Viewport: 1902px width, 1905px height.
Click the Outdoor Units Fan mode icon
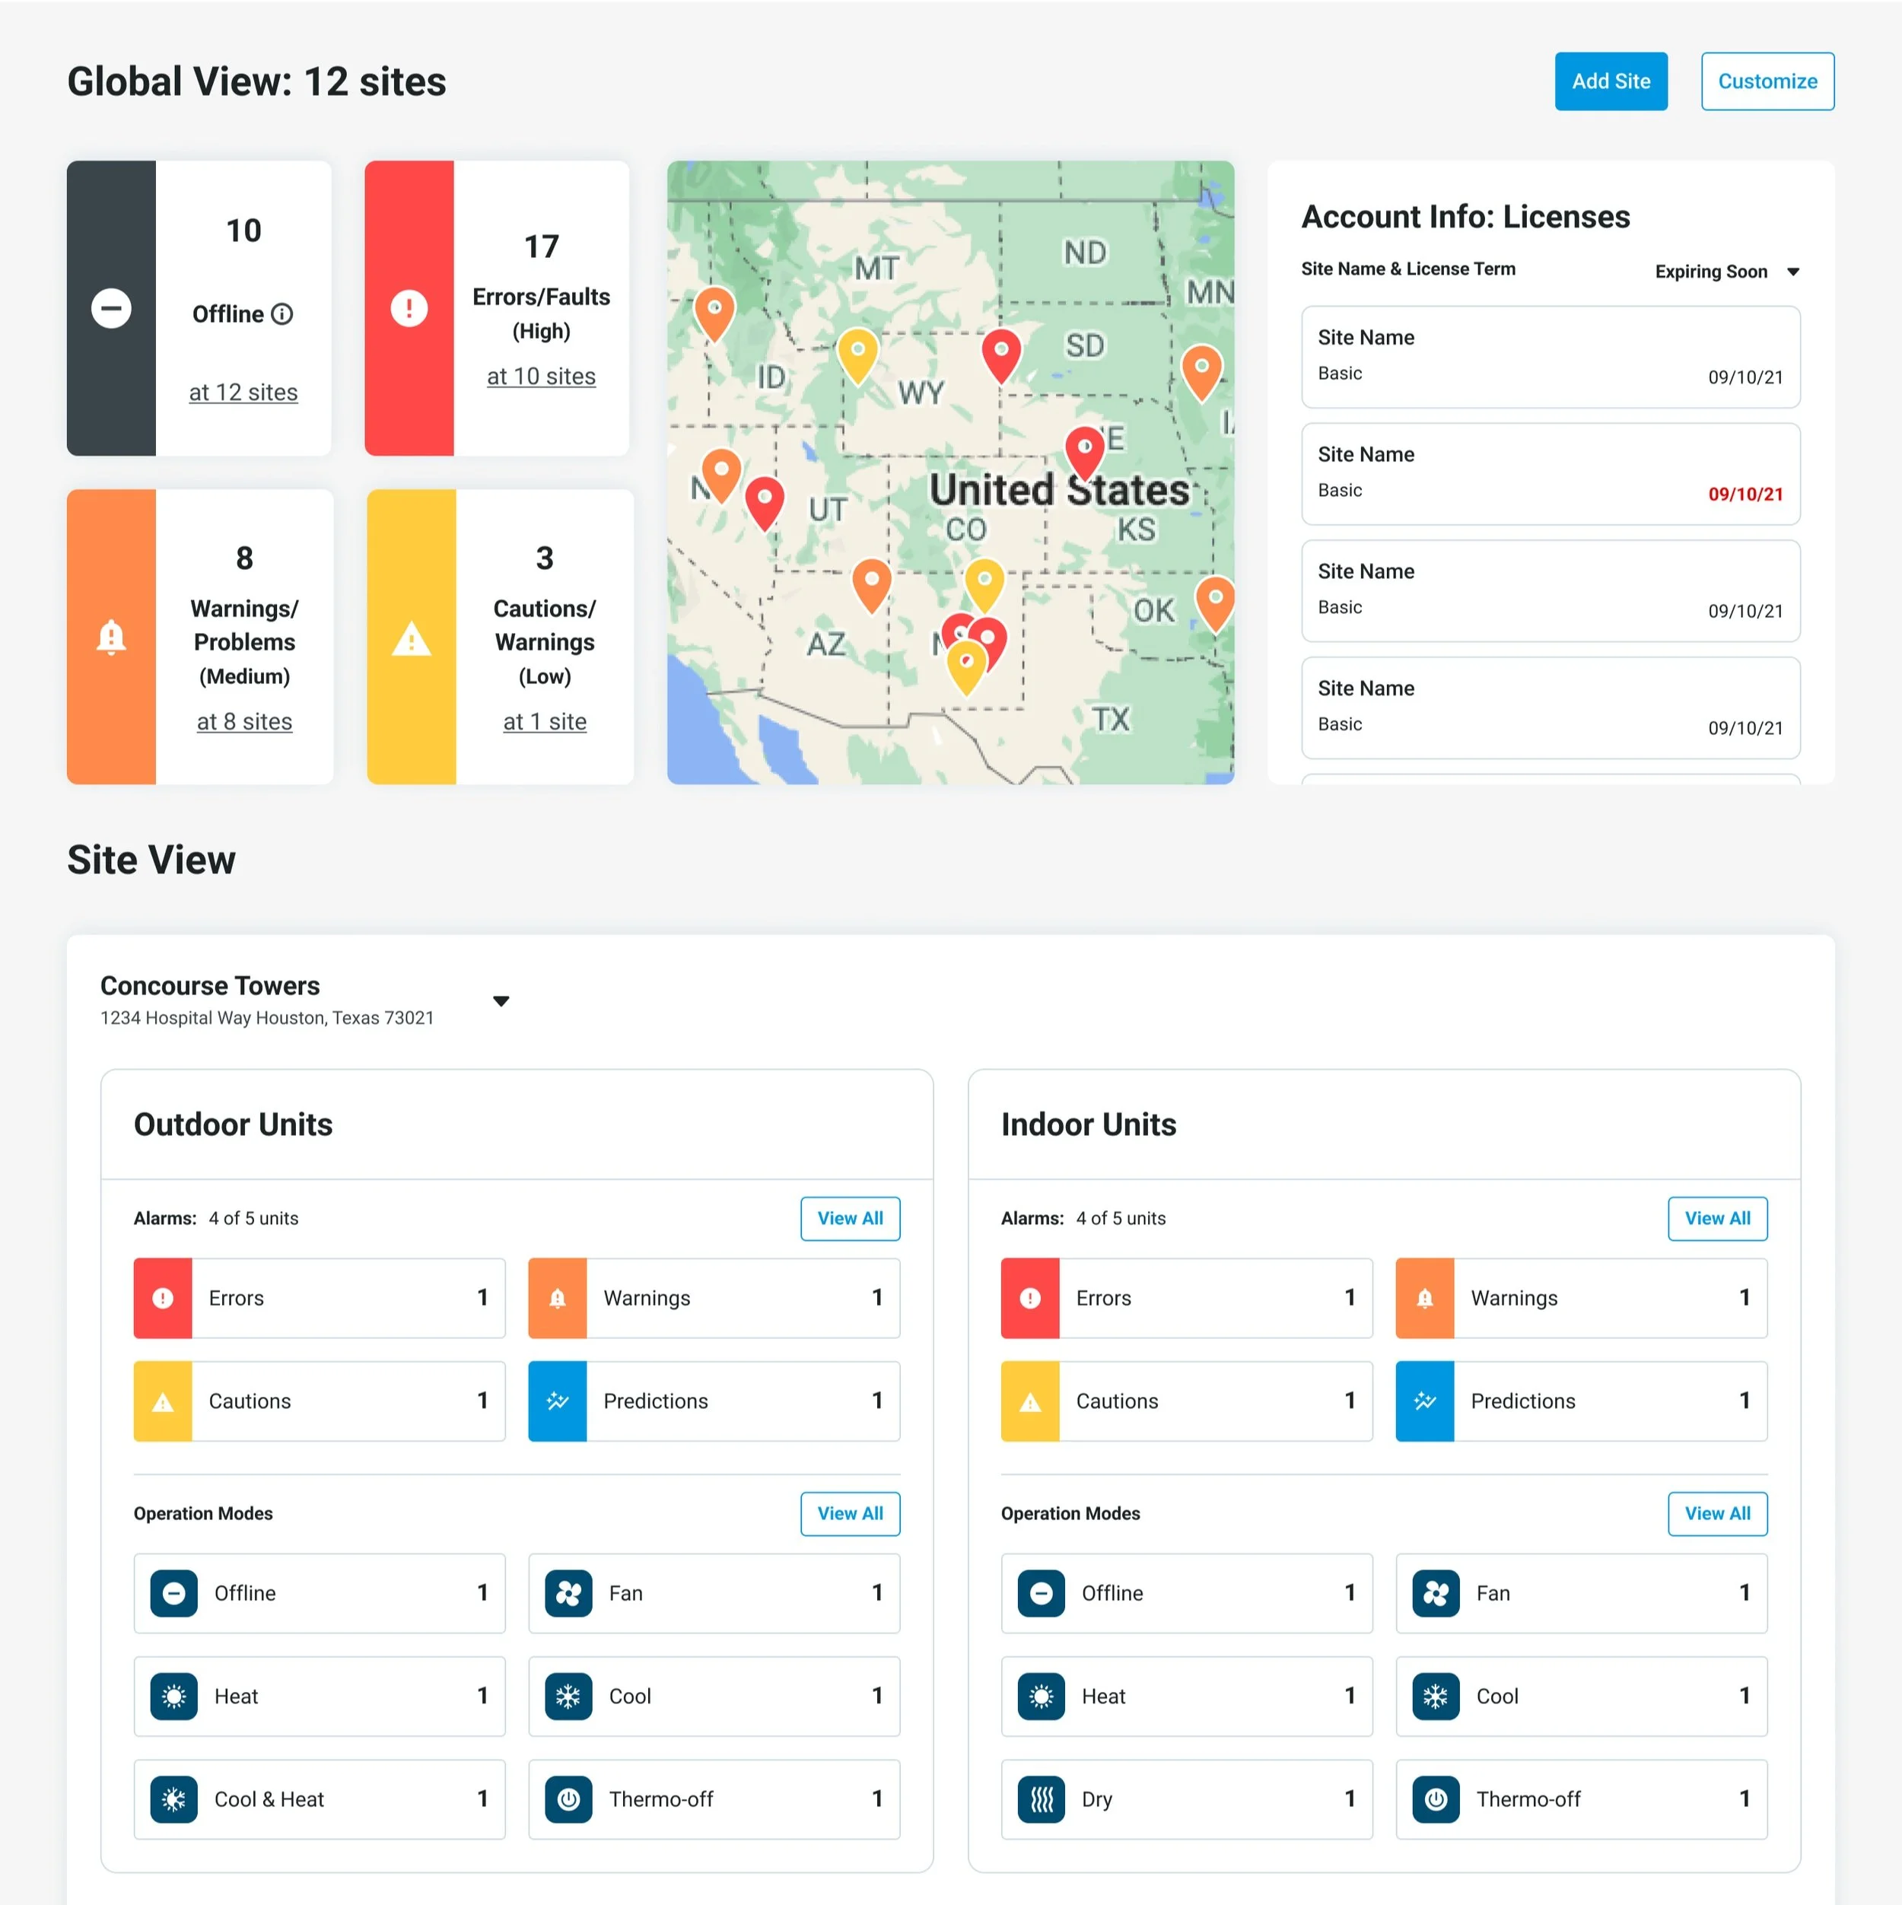coord(568,1593)
